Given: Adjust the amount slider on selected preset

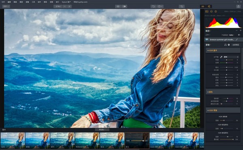Looking at the screenshot, I should (x=137, y=141).
